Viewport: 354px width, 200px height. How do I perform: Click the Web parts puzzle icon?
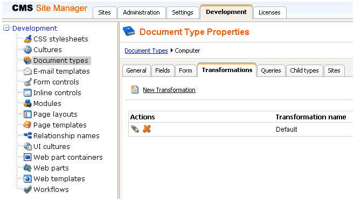[27, 168]
